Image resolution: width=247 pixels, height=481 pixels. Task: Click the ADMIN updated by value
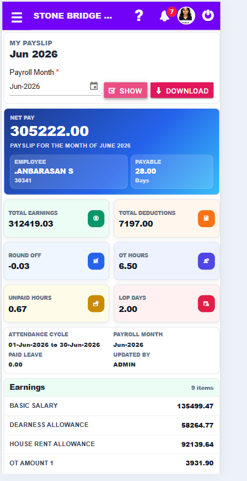coord(124,365)
